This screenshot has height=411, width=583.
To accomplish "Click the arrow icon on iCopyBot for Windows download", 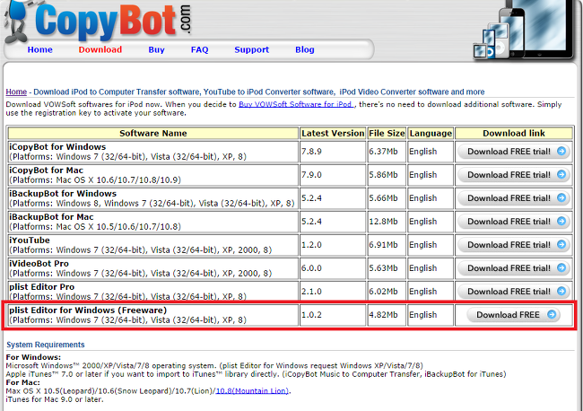I will (x=561, y=151).
